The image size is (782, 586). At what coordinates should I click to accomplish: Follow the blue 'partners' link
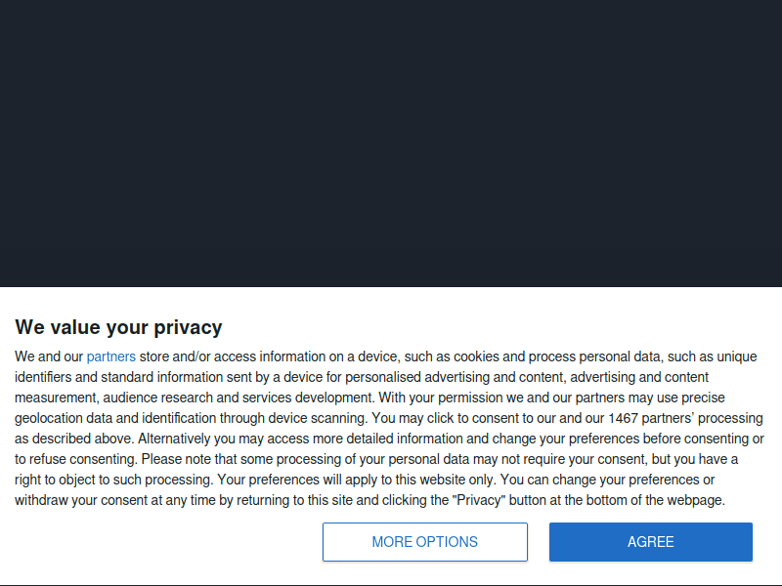point(110,356)
